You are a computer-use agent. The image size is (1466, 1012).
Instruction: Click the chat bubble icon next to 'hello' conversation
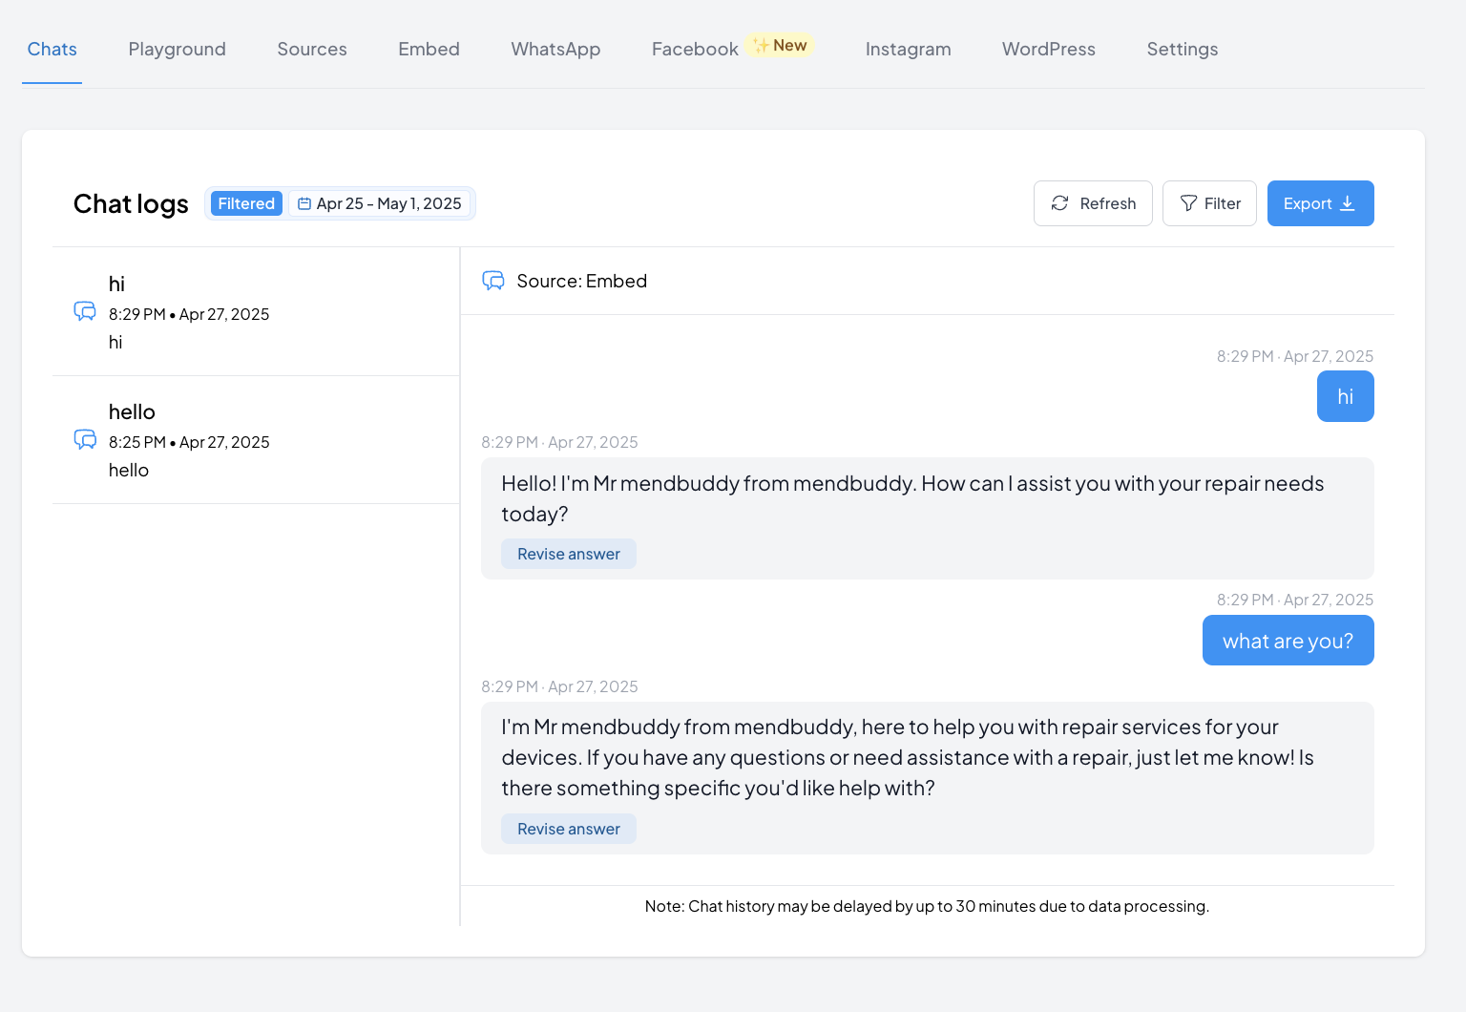[85, 439]
